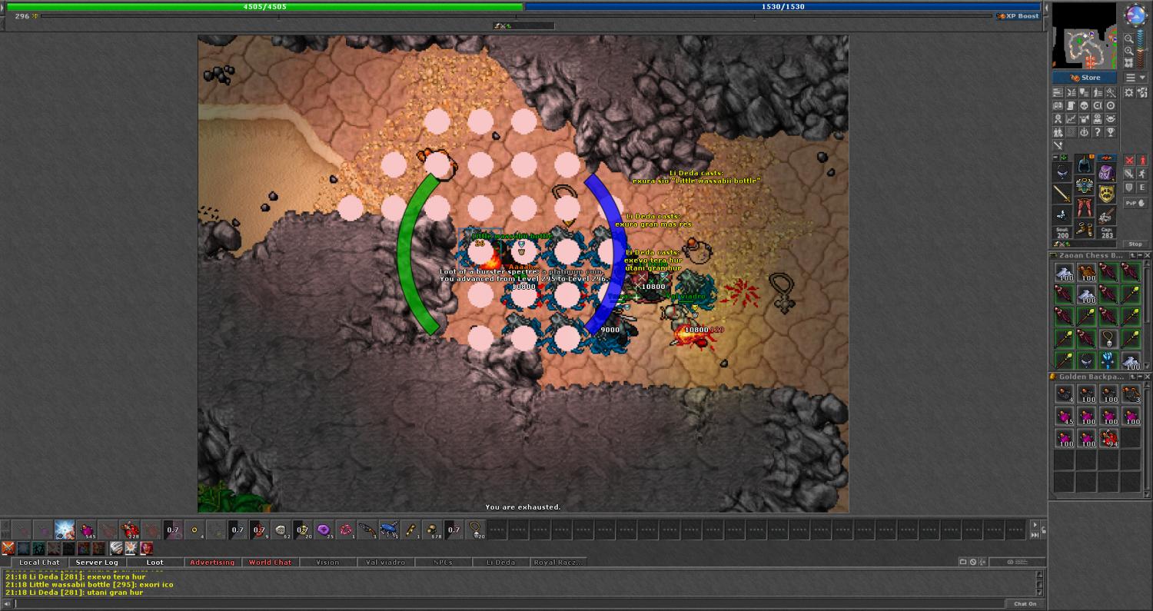Screen dimensions: 1153x611
Task: Click the Stop button
Action: pyautogui.click(x=1135, y=244)
